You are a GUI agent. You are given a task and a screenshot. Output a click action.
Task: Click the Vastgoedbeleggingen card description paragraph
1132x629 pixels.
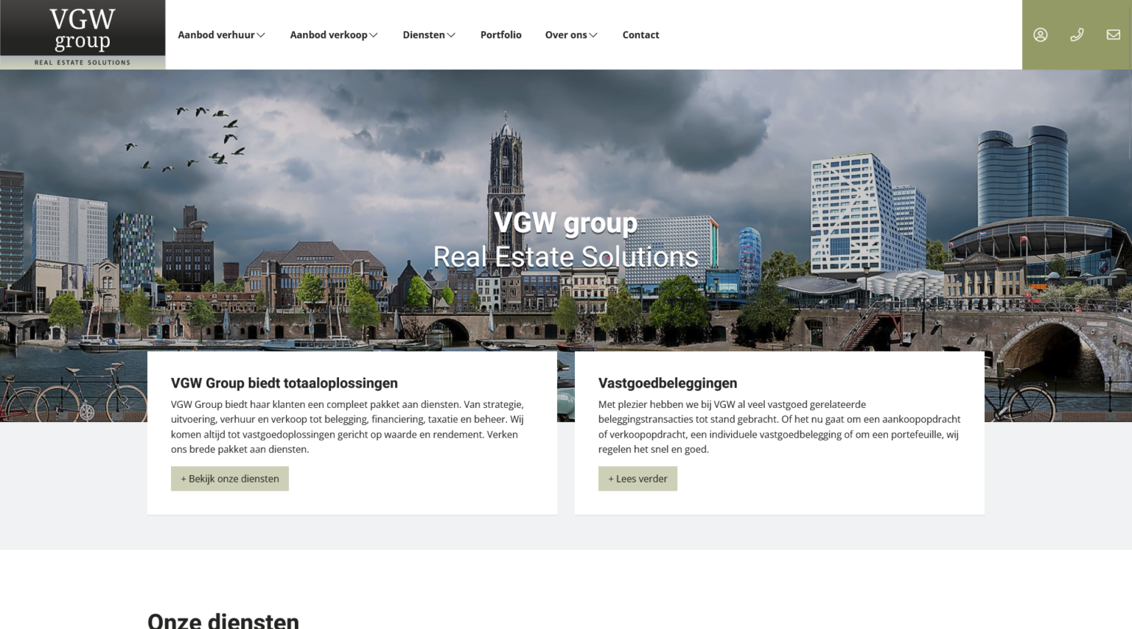(779, 426)
